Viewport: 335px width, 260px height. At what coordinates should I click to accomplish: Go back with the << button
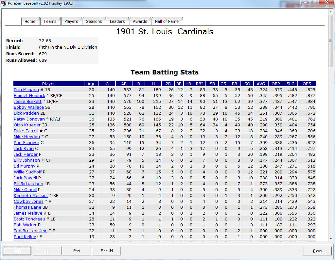(x=17, y=251)
